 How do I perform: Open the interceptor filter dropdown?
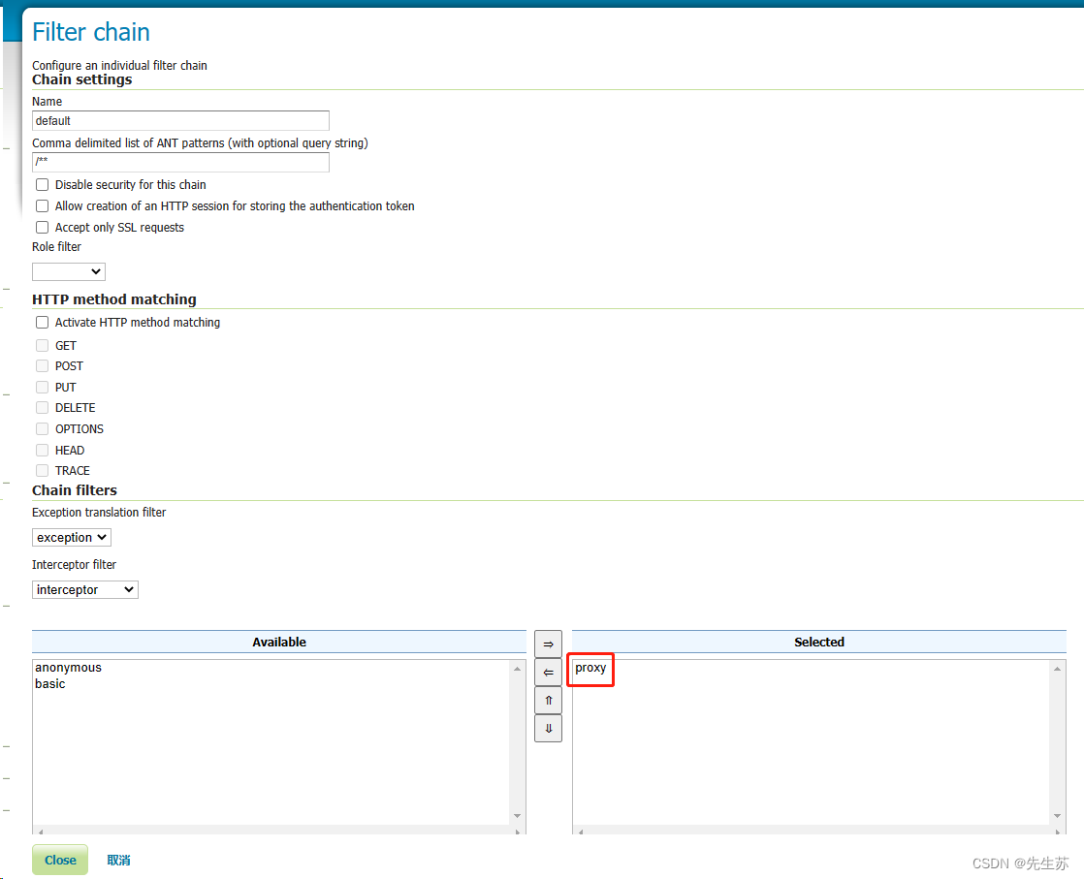(x=84, y=589)
